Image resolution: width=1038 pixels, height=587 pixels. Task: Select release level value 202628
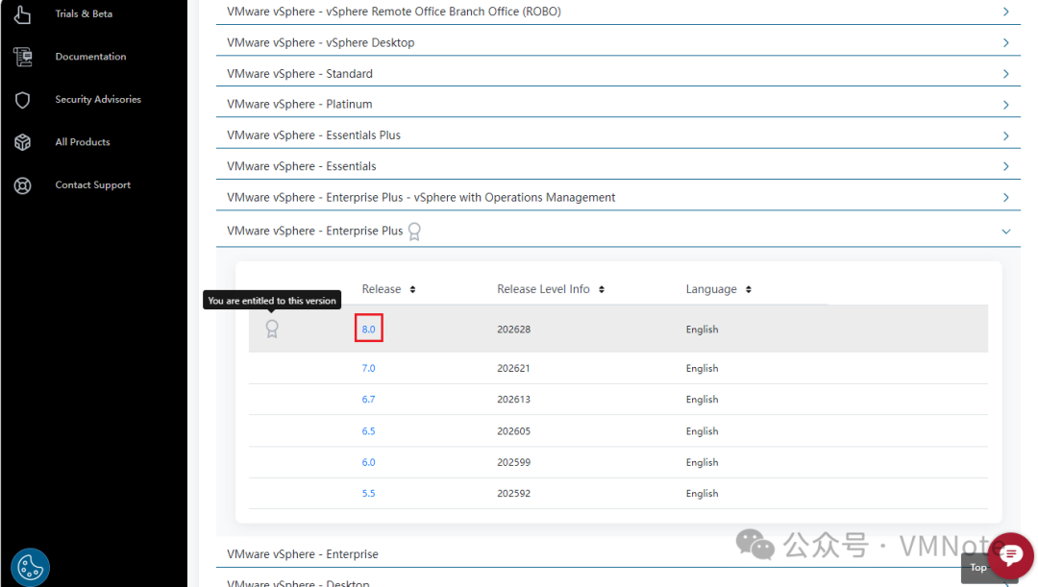tap(513, 329)
